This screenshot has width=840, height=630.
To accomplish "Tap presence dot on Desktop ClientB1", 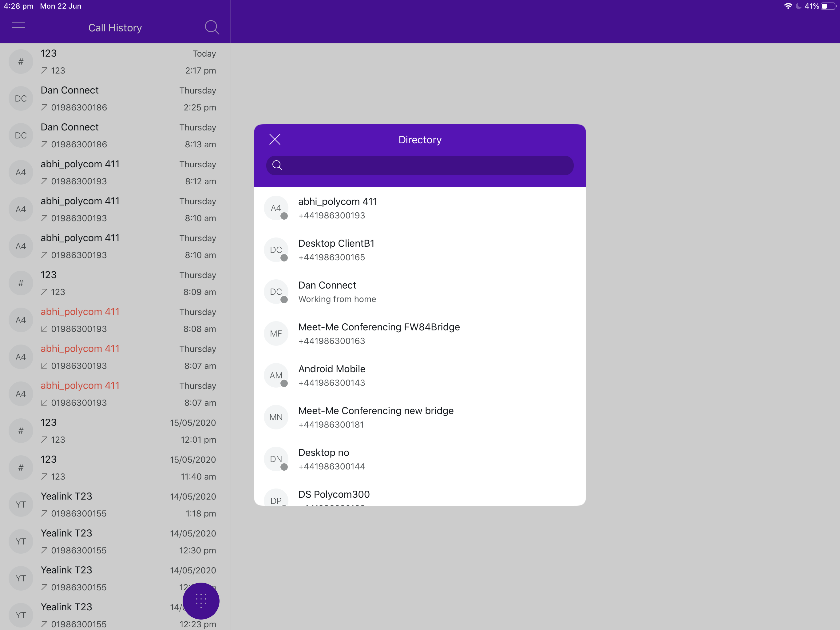I will (284, 257).
